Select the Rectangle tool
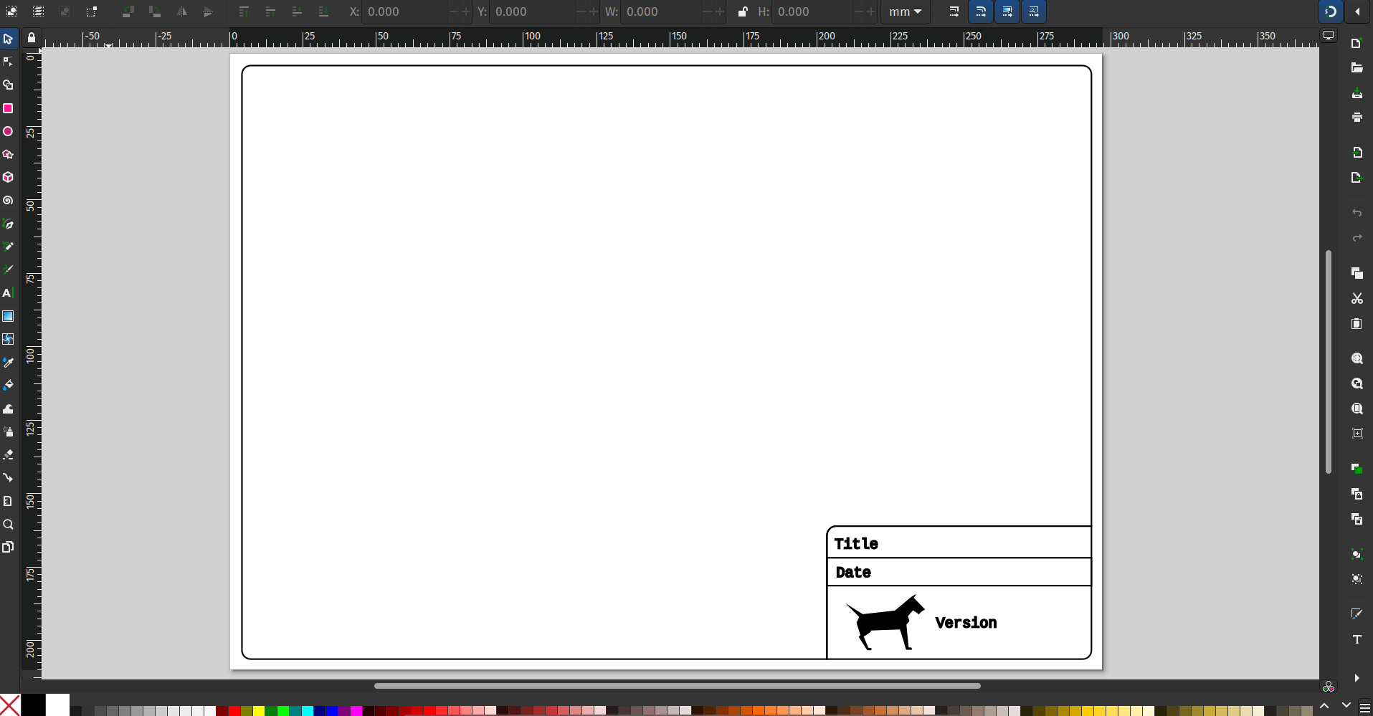1373x716 pixels. tap(9, 108)
